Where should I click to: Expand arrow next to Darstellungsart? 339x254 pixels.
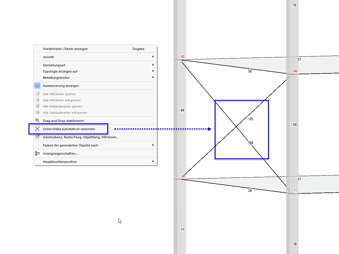click(153, 65)
